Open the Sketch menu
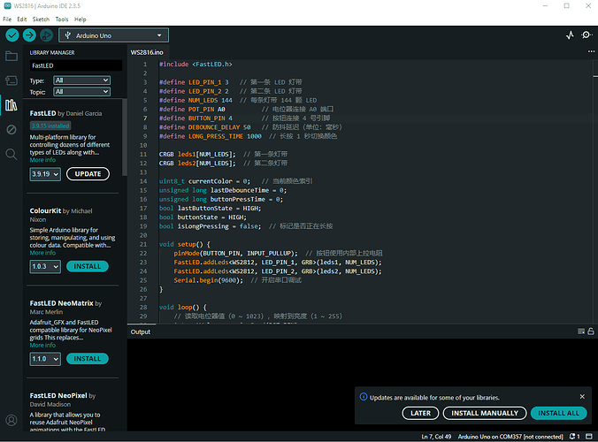This screenshot has width=598, height=442. (x=41, y=19)
